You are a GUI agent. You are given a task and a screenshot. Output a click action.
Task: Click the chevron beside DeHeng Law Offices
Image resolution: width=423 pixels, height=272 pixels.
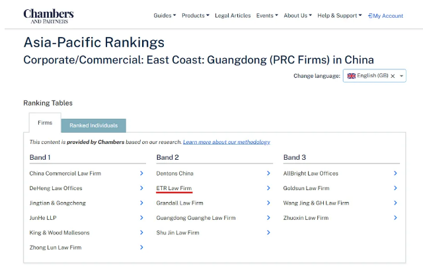(x=141, y=188)
